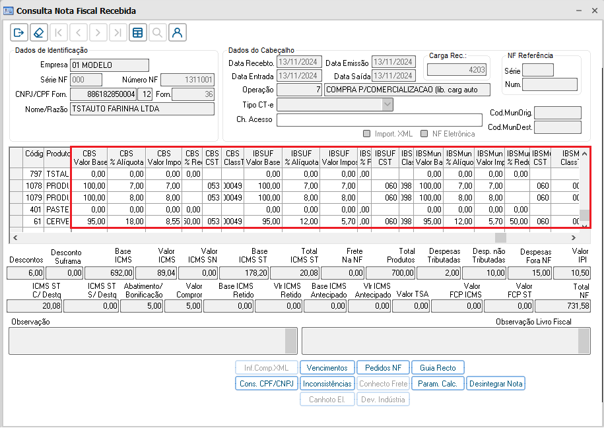Click the grid horizontal scrollbar right arrow
The image size is (604, 428).
[x=573, y=237]
